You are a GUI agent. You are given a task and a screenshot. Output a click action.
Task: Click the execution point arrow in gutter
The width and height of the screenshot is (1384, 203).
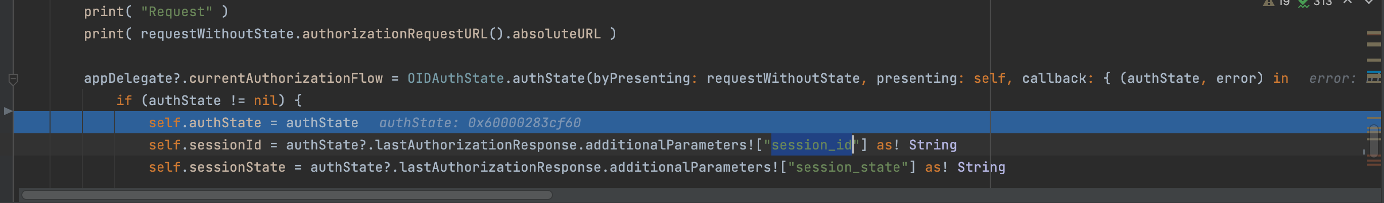coord(8,111)
